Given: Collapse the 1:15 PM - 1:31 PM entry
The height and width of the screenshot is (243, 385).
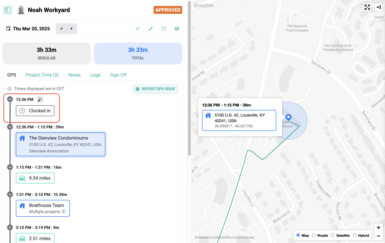Looking at the screenshot, I should pyautogui.click(x=10, y=167).
